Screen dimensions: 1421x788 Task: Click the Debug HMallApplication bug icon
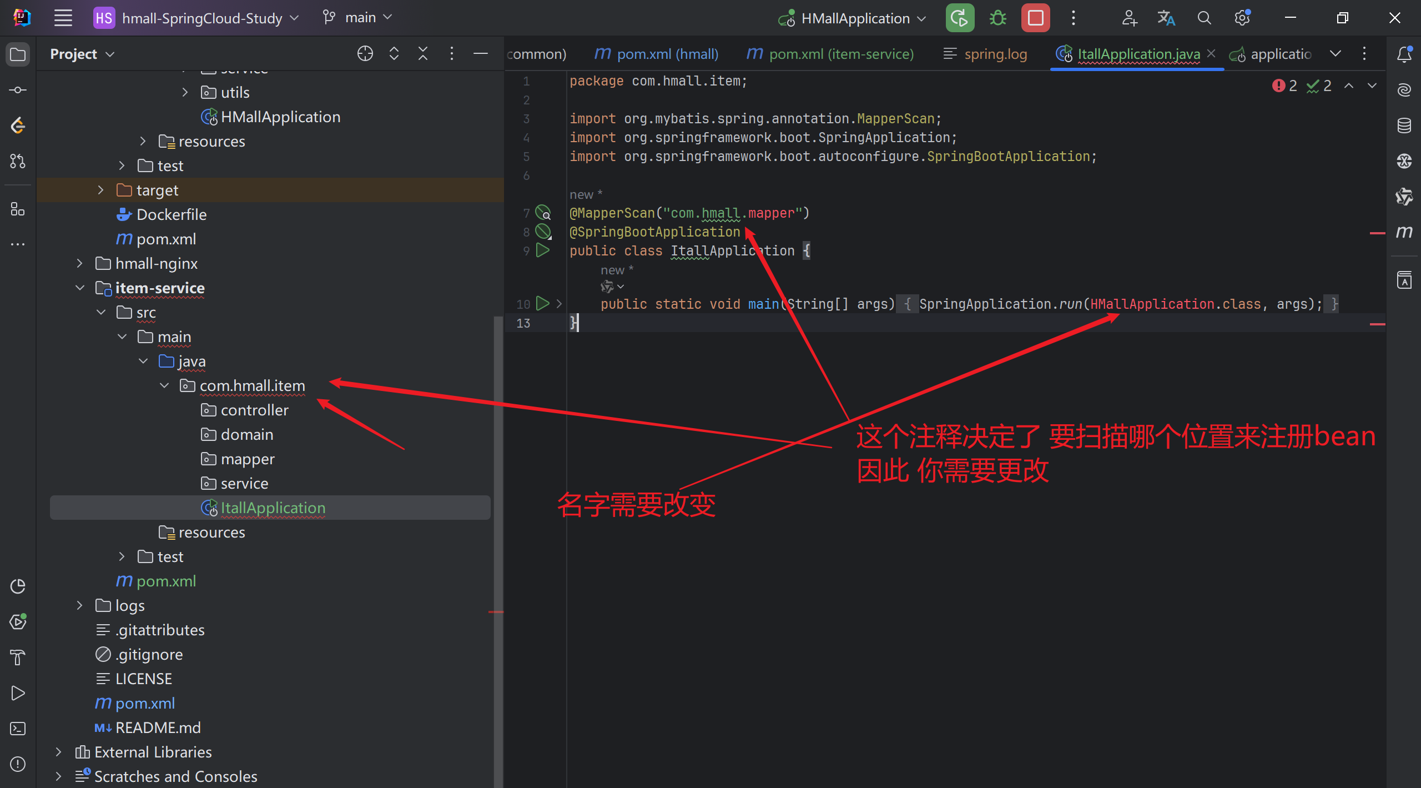[x=997, y=18]
